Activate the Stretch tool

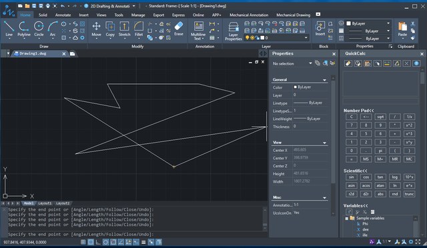click(125, 29)
